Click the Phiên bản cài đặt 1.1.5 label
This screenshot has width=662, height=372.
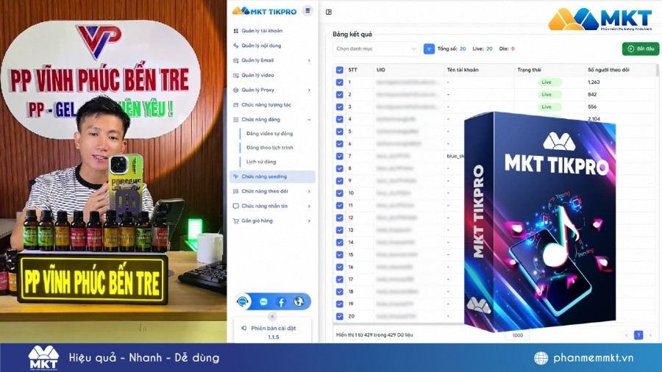[x=273, y=332]
